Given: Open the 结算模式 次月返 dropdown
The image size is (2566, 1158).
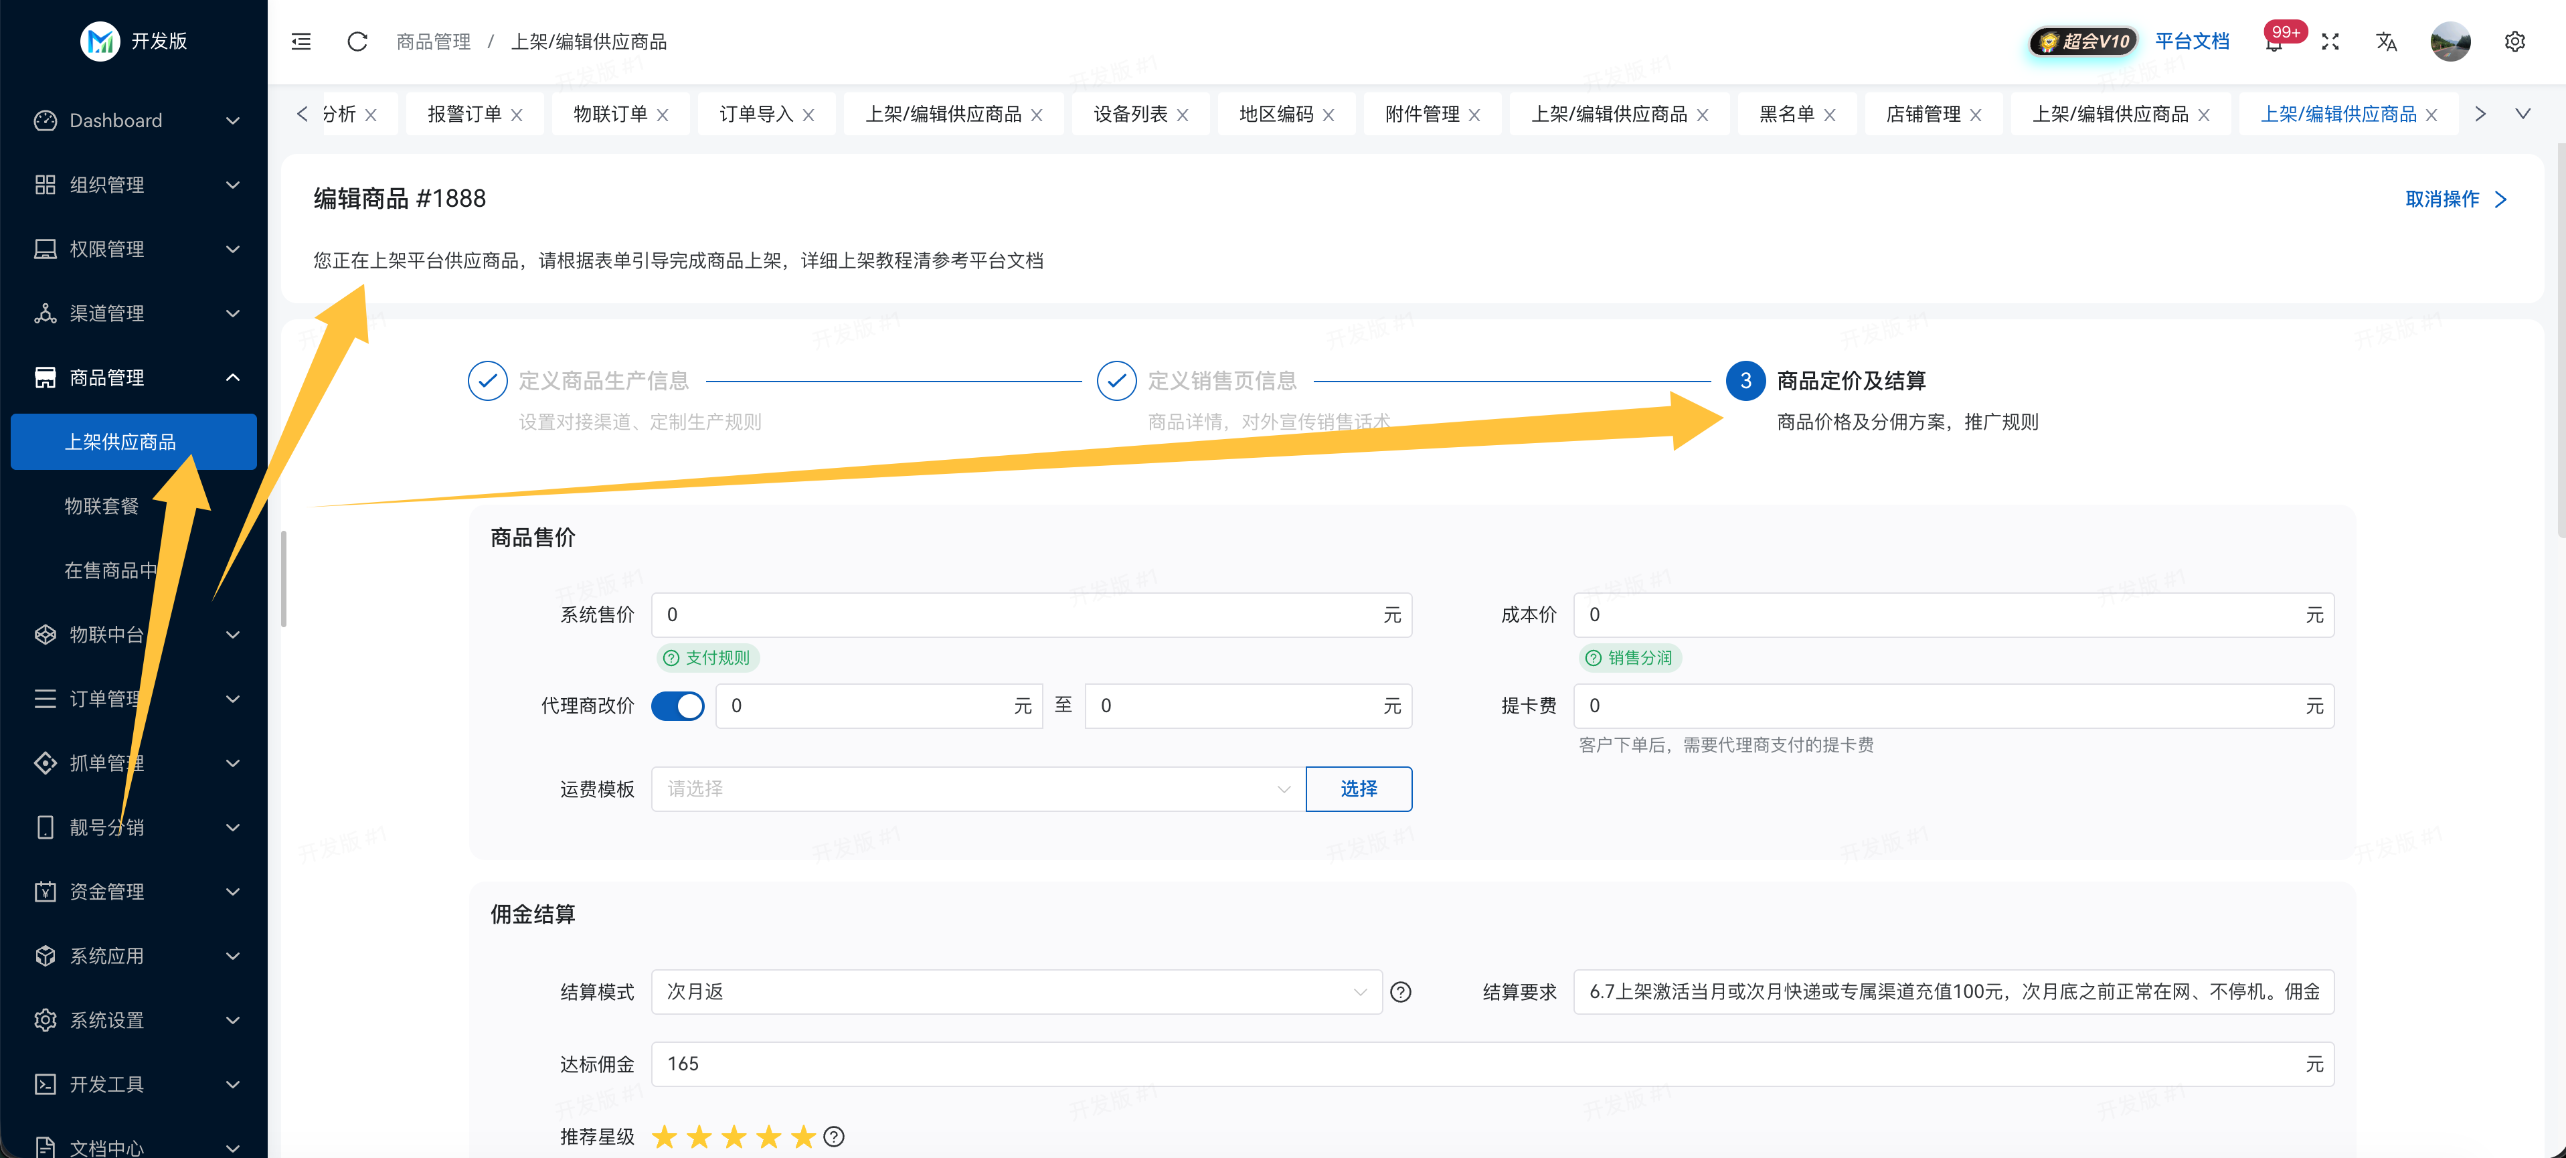Looking at the screenshot, I should [1016, 991].
